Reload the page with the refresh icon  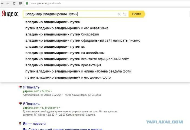(14, 4)
